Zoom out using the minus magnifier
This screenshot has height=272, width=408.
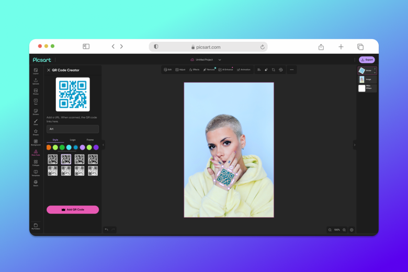coord(330,230)
